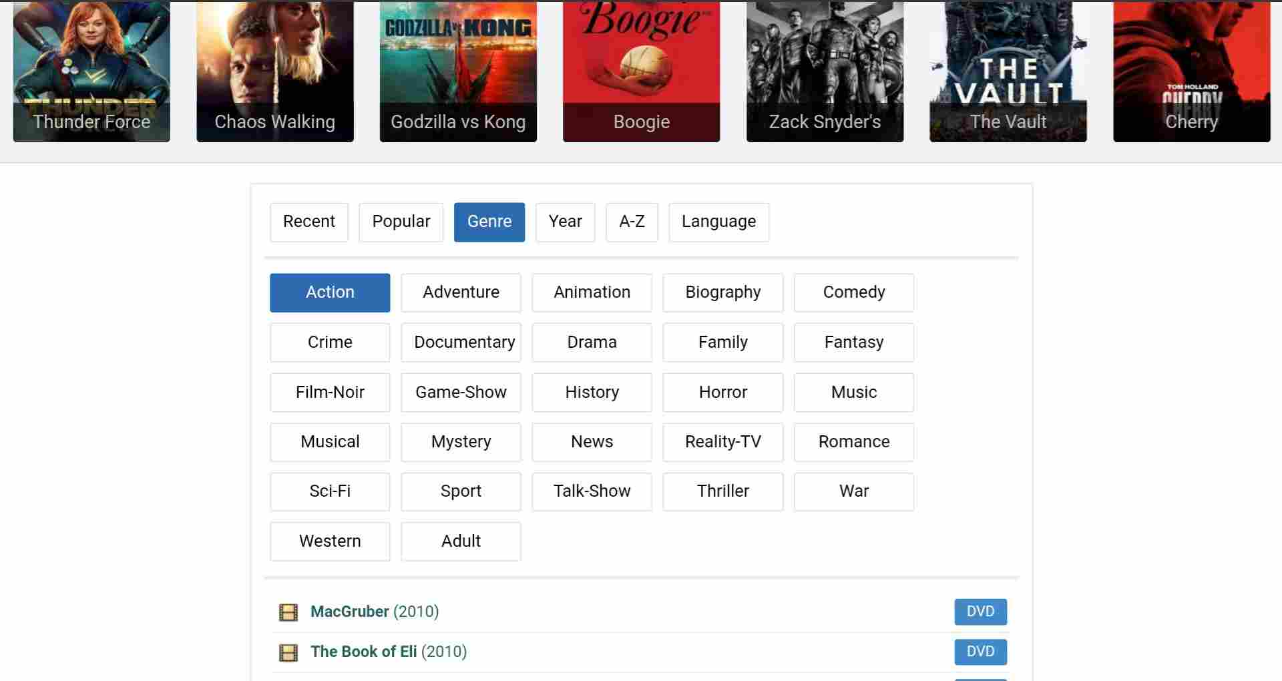Choose the Thriller genre
Screen dimensions: 1282x681
point(723,492)
